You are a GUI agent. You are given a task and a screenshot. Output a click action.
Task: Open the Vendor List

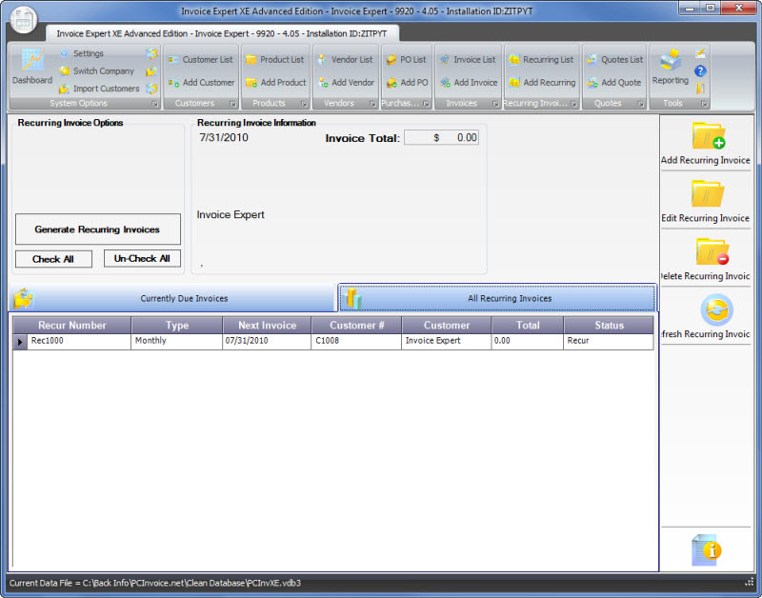[345, 60]
